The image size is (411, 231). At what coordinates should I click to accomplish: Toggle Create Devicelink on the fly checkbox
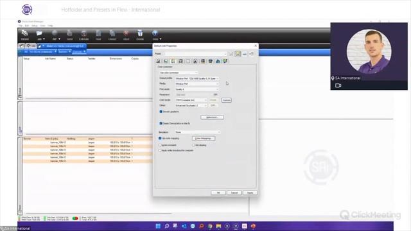161,123
